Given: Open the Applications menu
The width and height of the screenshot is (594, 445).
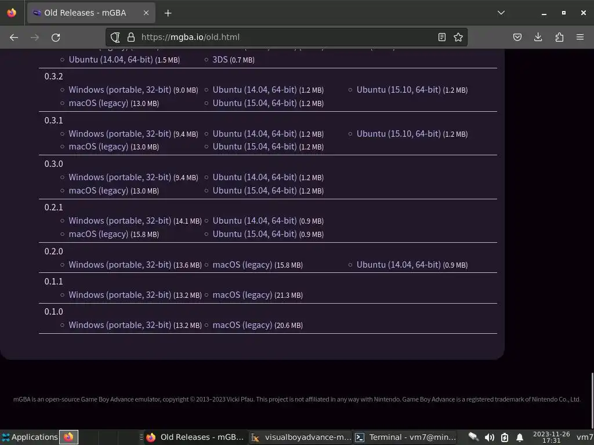Looking at the screenshot, I should (30, 437).
